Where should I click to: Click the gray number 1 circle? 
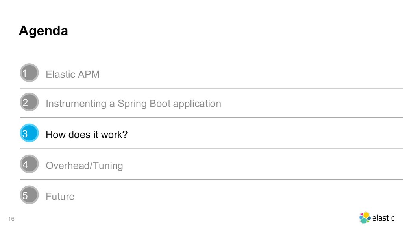click(29, 73)
